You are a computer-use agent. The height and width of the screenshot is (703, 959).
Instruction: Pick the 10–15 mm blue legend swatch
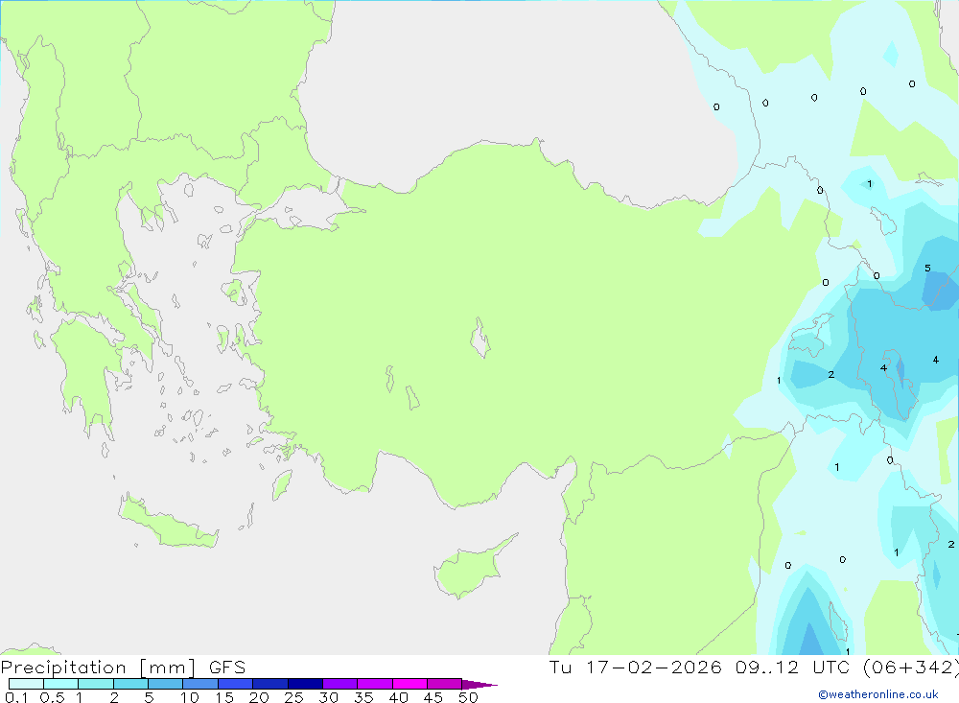tap(200, 684)
